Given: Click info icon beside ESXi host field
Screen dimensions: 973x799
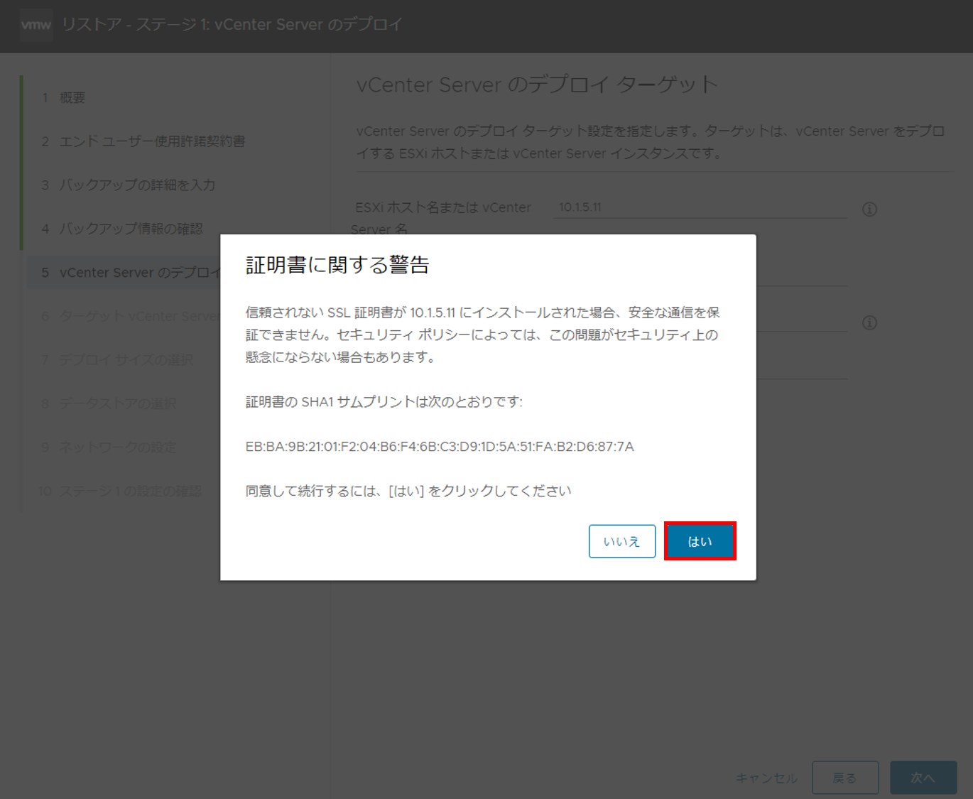Looking at the screenshot, I should [869, 210].
